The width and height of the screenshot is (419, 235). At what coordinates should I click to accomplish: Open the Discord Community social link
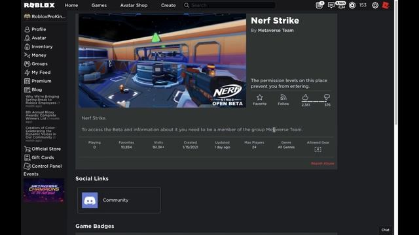pyautogui.click(x=119, y=200)
